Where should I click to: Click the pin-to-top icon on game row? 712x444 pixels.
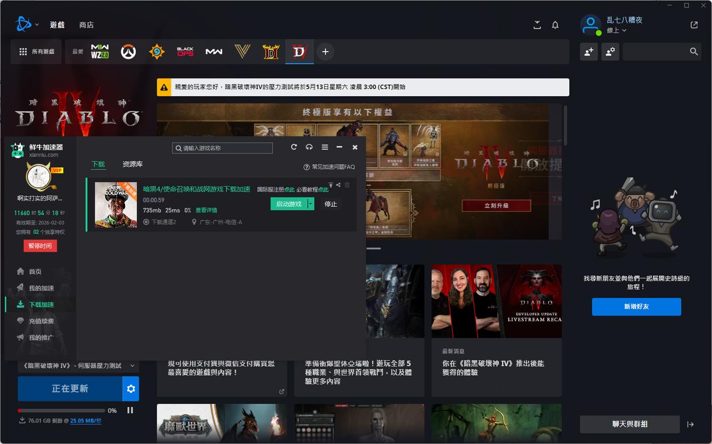(331, 184)
